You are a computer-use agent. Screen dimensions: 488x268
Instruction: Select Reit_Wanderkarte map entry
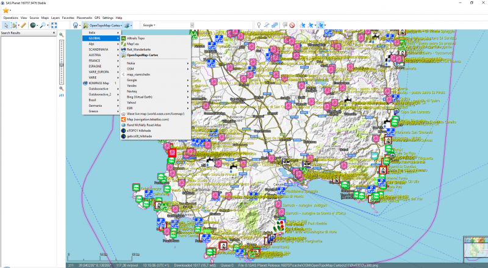(138, 49)
